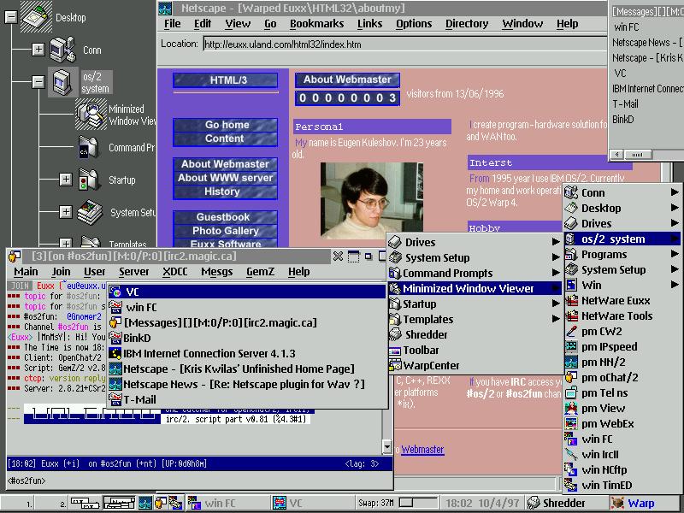Collapse the os/2 system tree node
This screenshot has height=513, width=684.
(38, 81)
